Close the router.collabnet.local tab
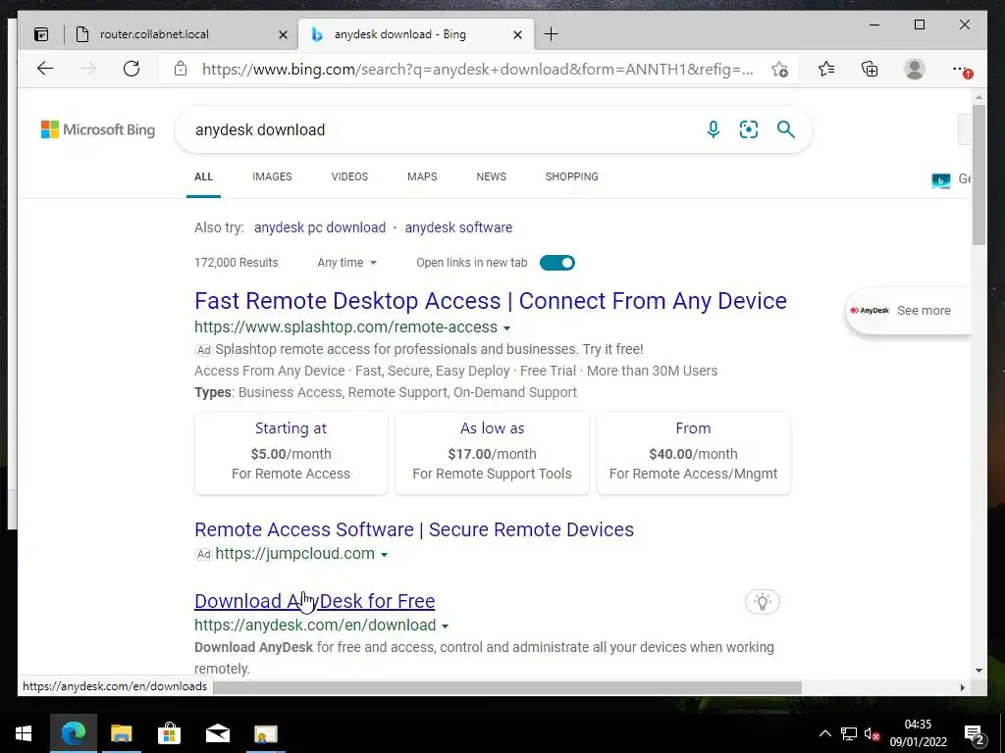 click(283, 34)
